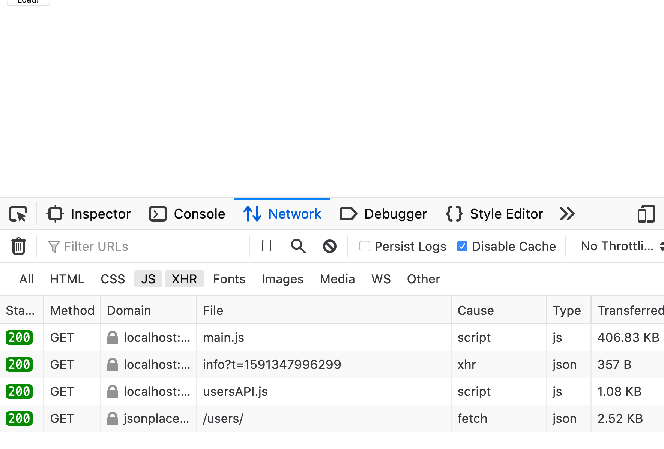Open request blocking icon
Screen dimensions: 664x449
coord(330,246)
